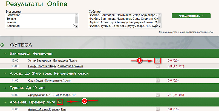This screenshot has height=112, width=219.
Task: Select the Футбол. Турция event in the list
Action: tap(123, 26)
